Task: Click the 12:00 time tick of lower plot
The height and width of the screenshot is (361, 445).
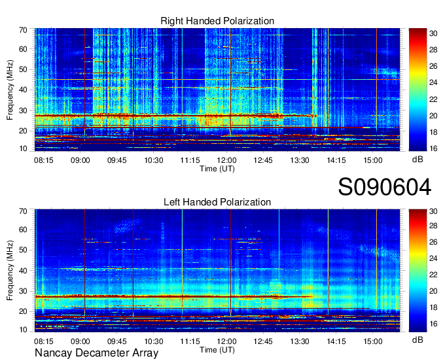Action: [227, 341]
